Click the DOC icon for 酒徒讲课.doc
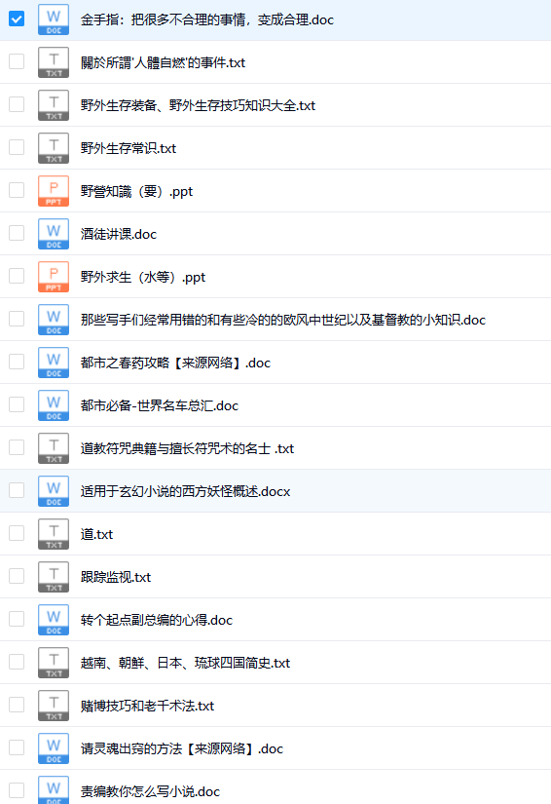Viewport: 551px width, 804px height. click(54, 234)
